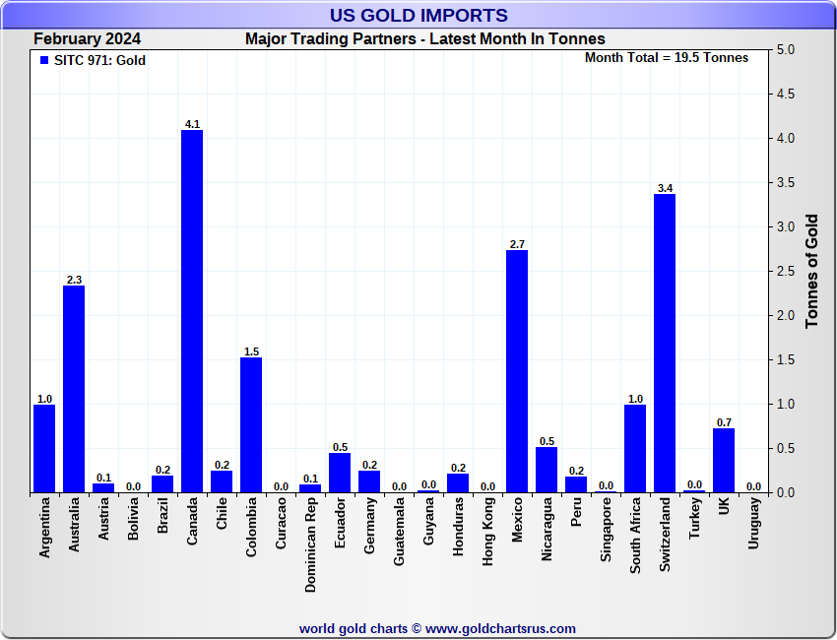
Task: Click the UK bar labeled 0.7
Action: tap(724, 461)
